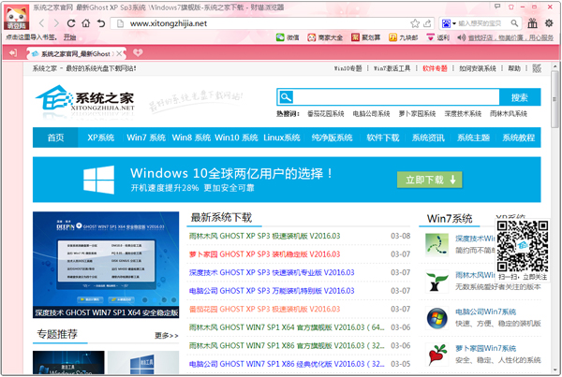Click the page refresh icon
Screen dimensions: 562x377
[x=72, y=22]
